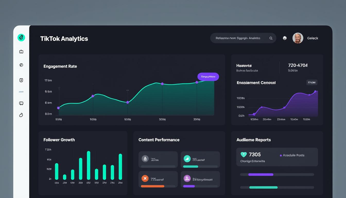Select the last point on the purple chart
Screen dimensions: 346x198
click(315, 92)
